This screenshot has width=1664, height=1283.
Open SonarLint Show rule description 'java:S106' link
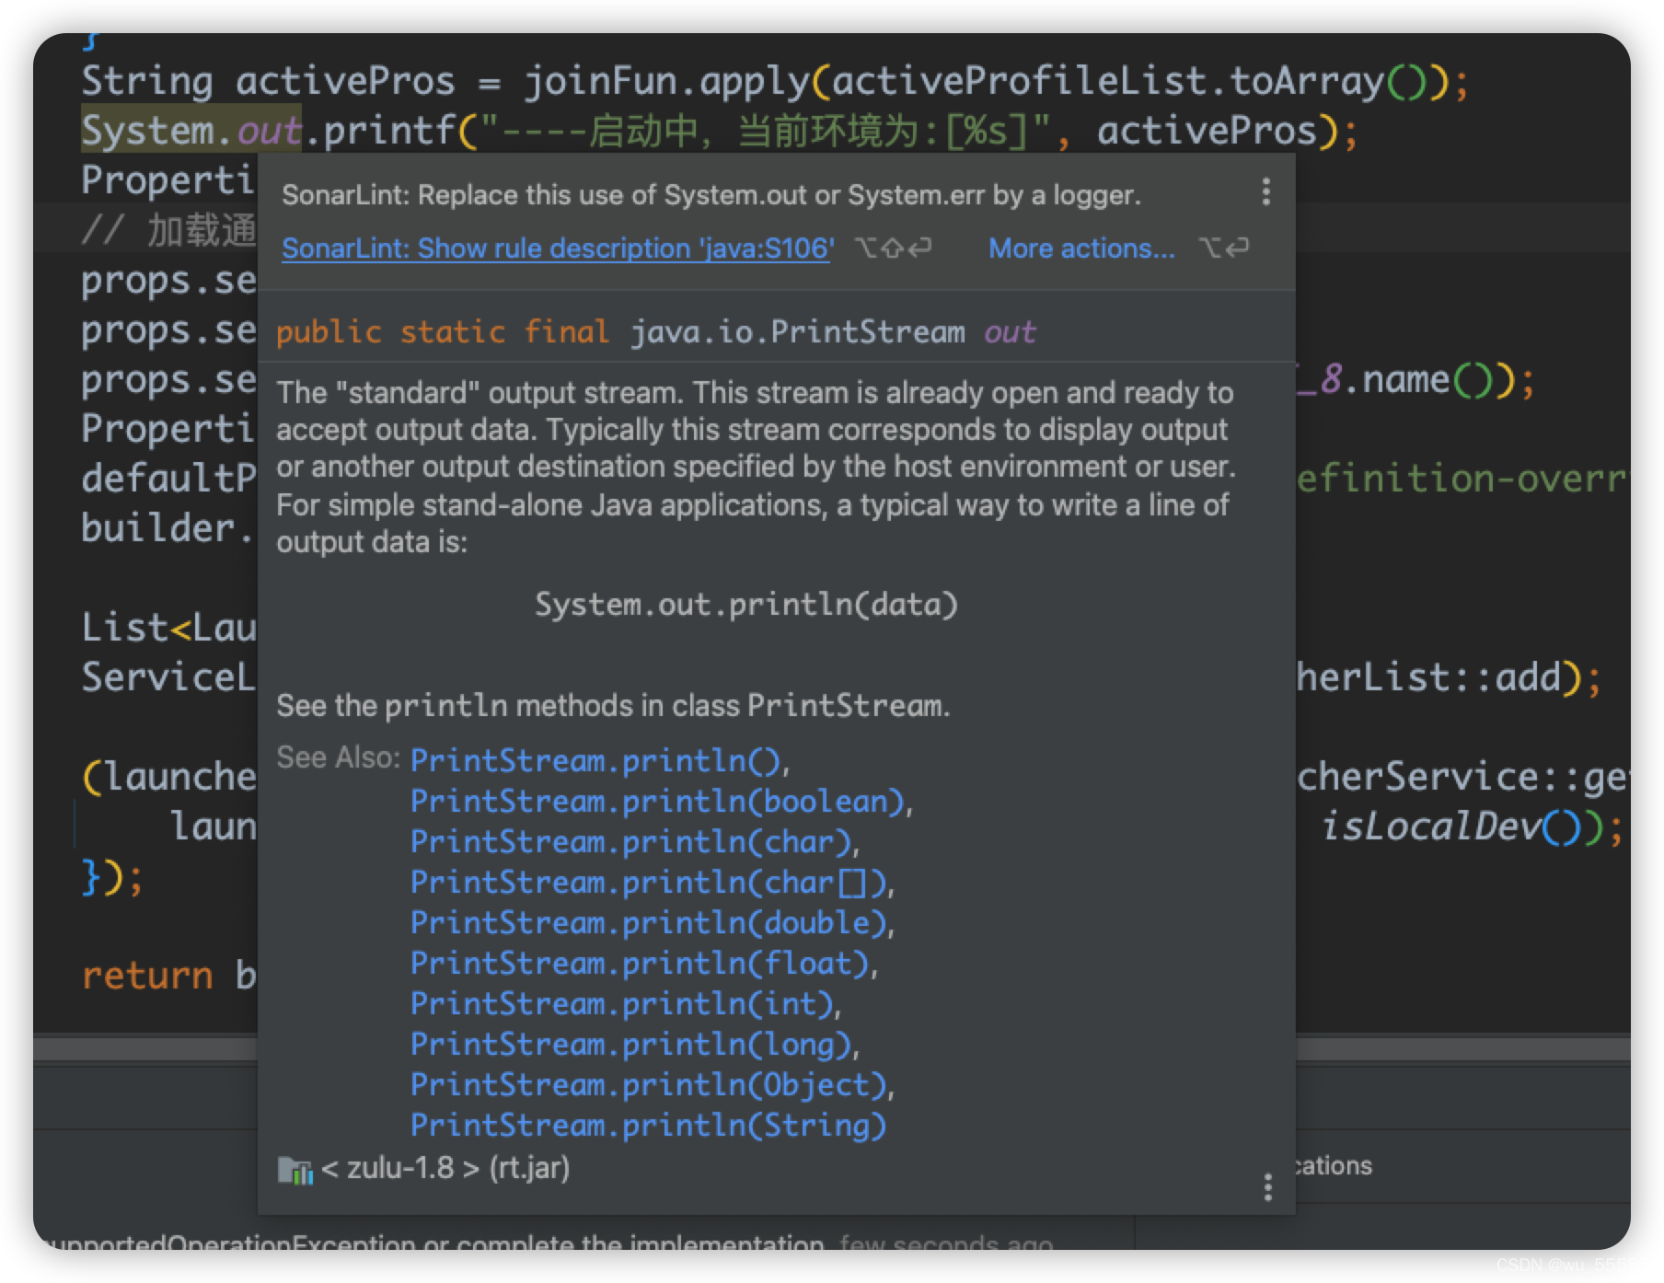click(558, 249)
